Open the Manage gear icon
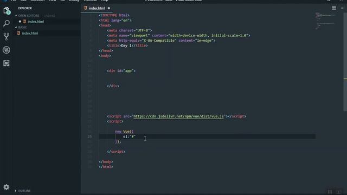The image size is (347, 195). [7, 187]
